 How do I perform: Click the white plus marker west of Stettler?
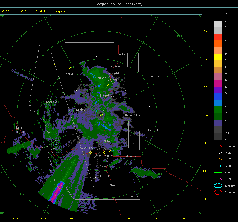click(149, 106)
